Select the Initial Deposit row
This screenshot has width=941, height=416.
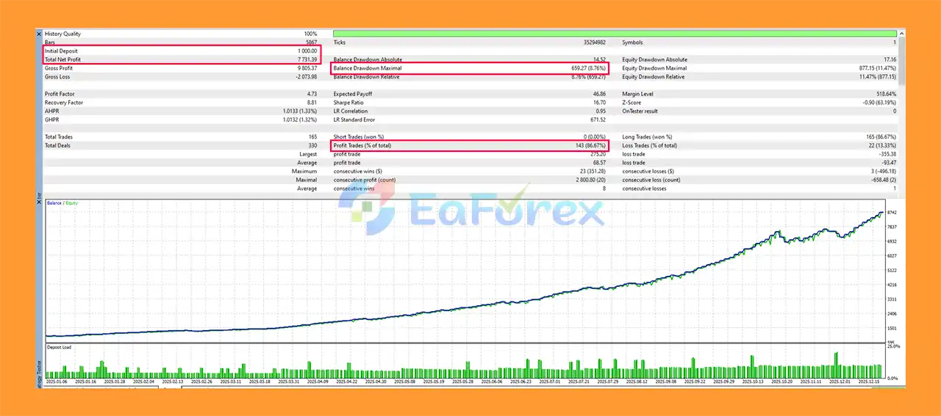tap(181, 51)
